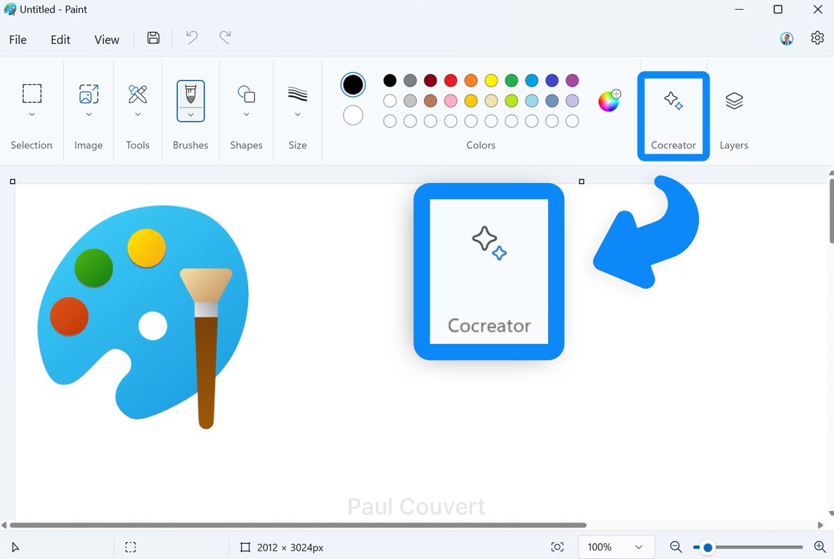The height and width of the screenshot is (559, 834).
Task: Pick the purple color swatch
Action: click(572, 81)
